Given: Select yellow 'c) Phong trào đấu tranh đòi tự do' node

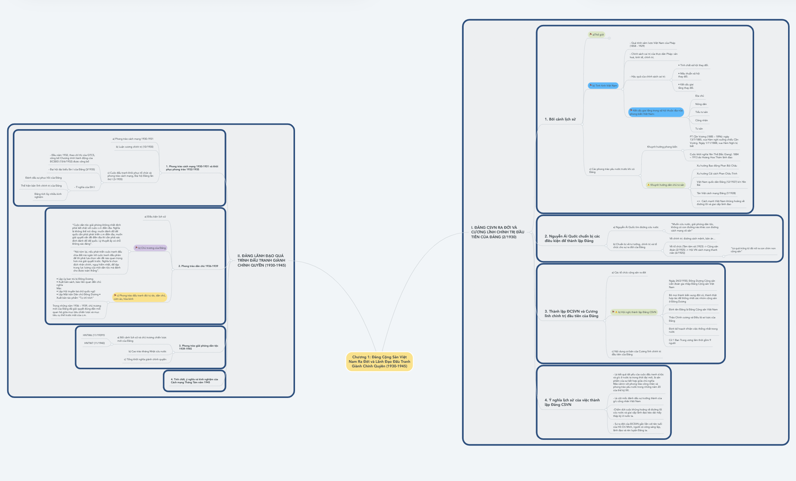Looking at the screenshot, I should point(140,297).
